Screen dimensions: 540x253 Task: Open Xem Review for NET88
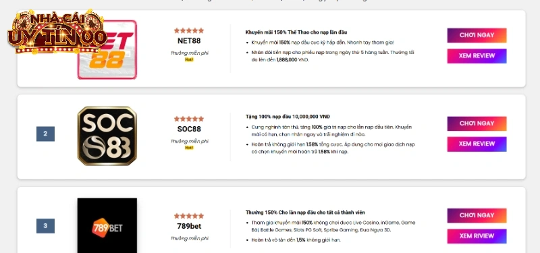(477, 56)
